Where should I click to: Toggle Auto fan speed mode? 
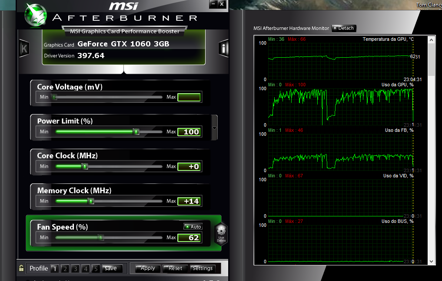click(x=193, y=227)
